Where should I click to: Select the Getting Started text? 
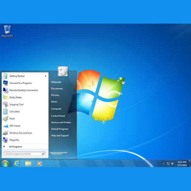[x=17, y=76]
